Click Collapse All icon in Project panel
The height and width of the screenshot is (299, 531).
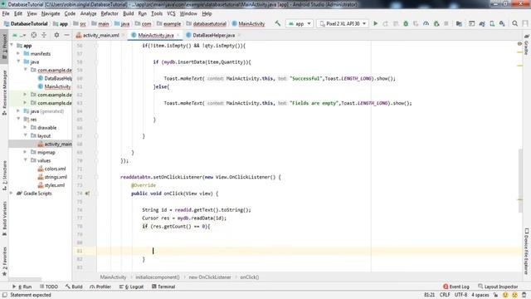44,35
